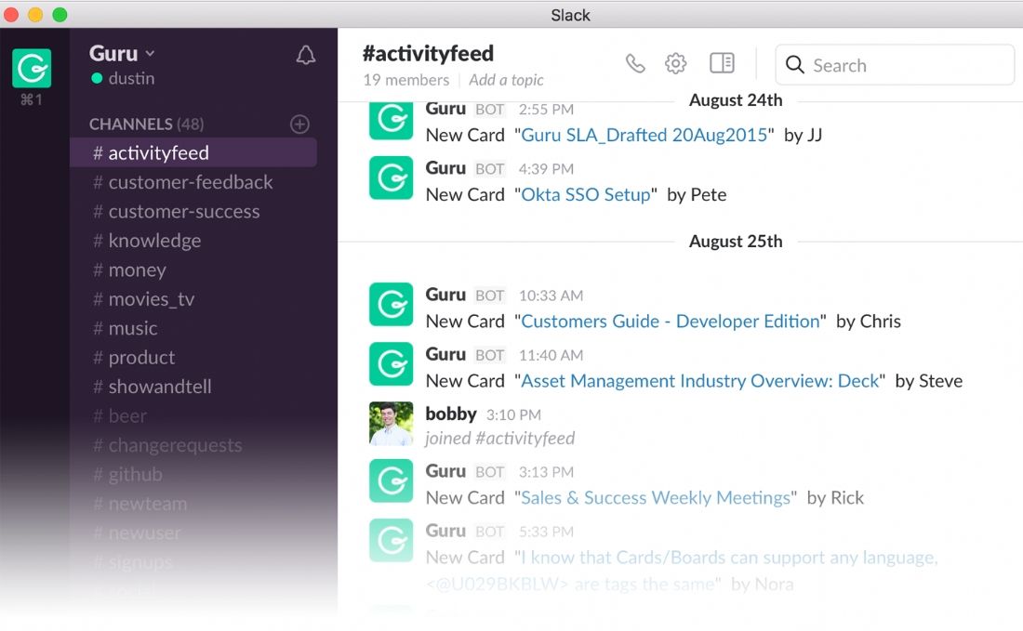Click the 4:39 PM message timestamp
1023x631 pixels.
coord(546,169)
